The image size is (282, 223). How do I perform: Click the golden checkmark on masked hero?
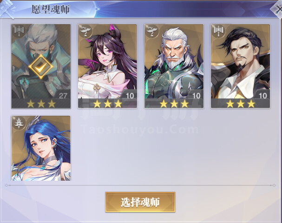(x=41, y=66)
